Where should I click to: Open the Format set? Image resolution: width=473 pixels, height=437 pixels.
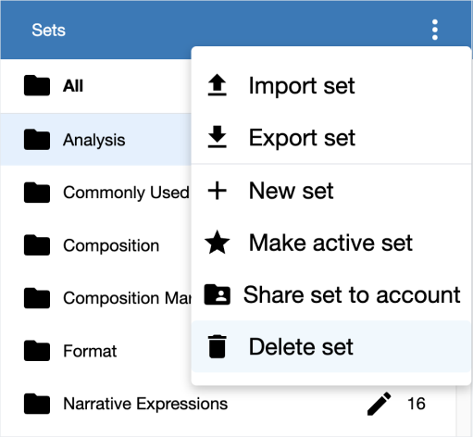tap(96, 351)
